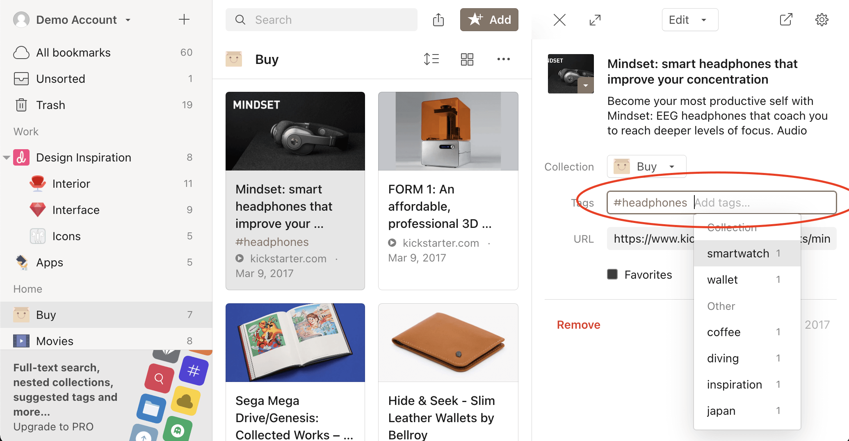Screen dimensions: 849x441
Task: Open the Collection Buy dropdown
Action: (x=646, y=166)
